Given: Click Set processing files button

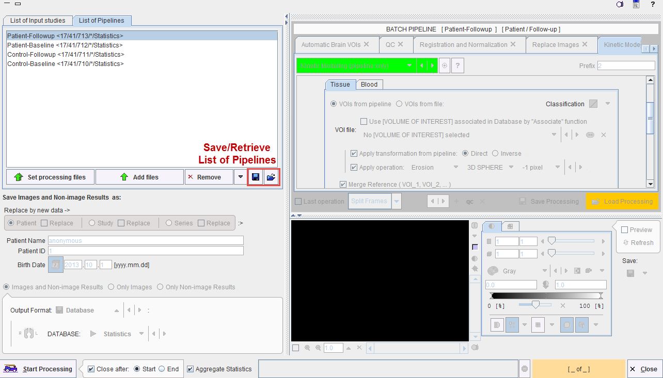Looking at the screenshot, I should pyautogui.click(x=50, y=177).
